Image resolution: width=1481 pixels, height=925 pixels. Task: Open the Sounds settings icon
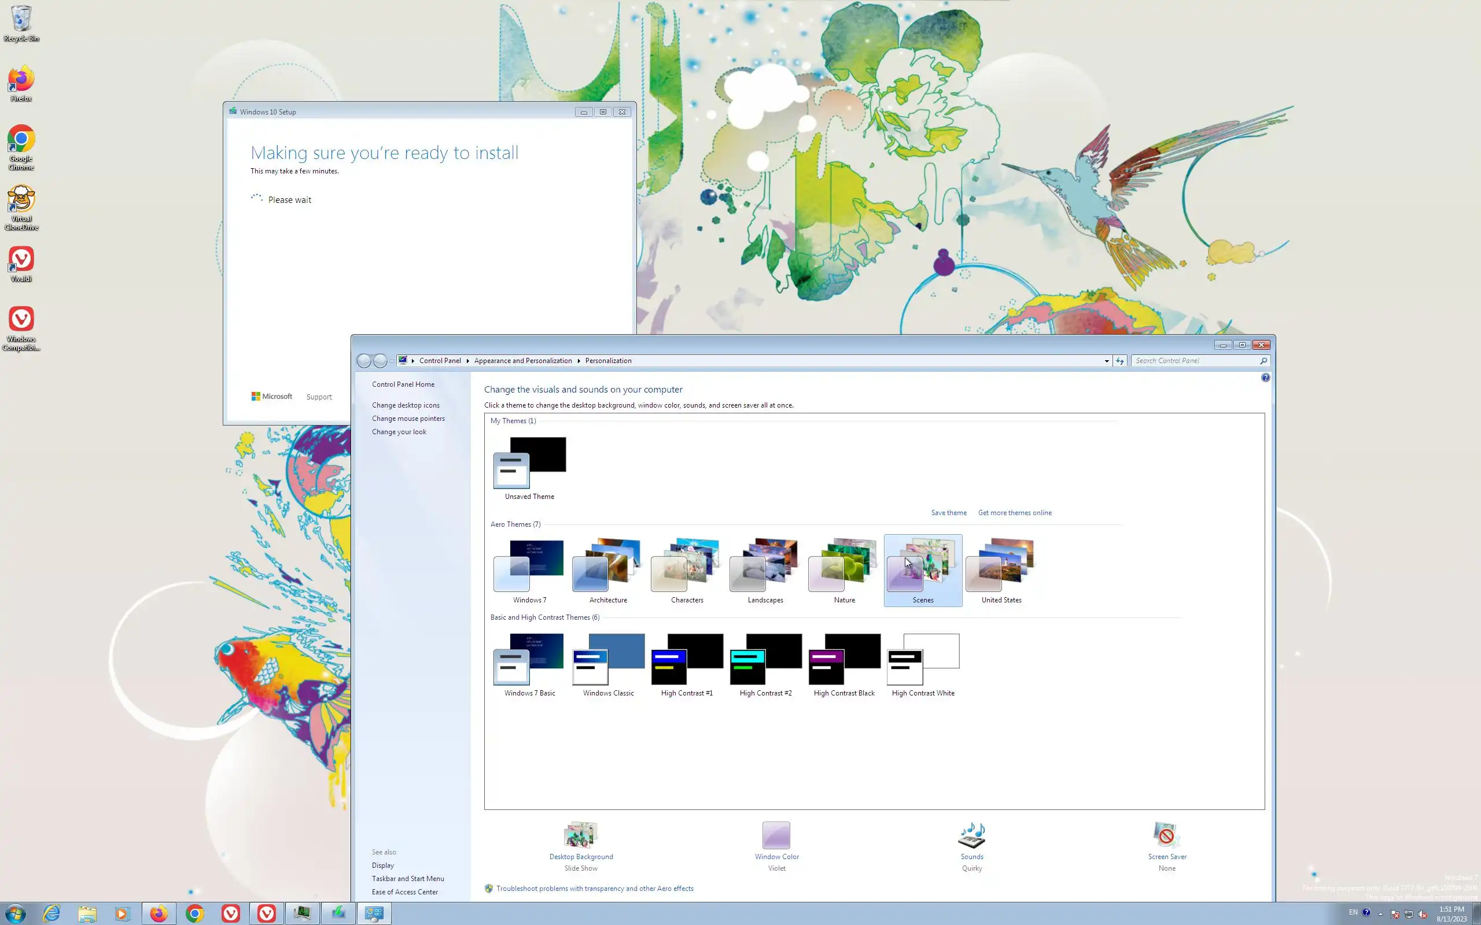click(971, 835)
